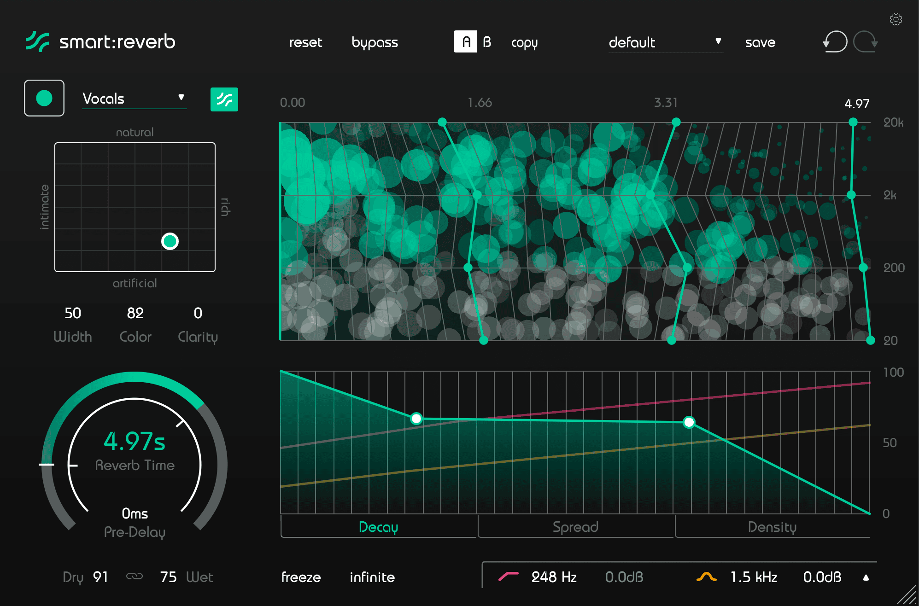Click the 4.97 time marker label

click(857, 104)
